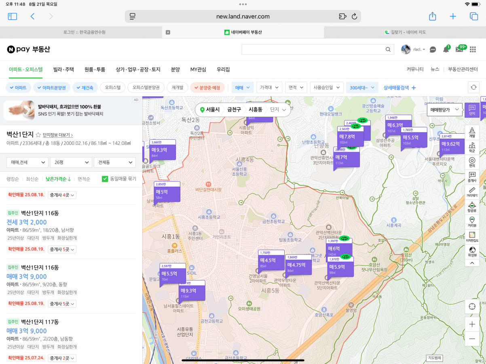The width and height of the screenshot is (486, 364).
Task: Click the search magnifier icon
Action: point(388,49)
